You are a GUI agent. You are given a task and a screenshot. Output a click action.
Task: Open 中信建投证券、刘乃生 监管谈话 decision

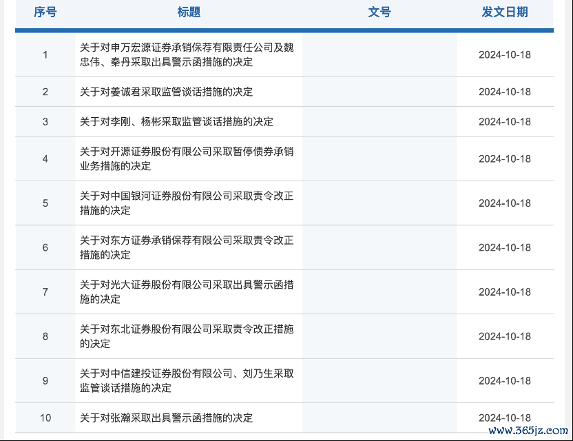click(x=187, y=380)
